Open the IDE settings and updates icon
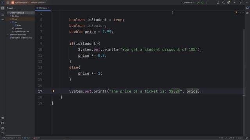This screenshot has width=250, height=140. [x=229, y=3]
